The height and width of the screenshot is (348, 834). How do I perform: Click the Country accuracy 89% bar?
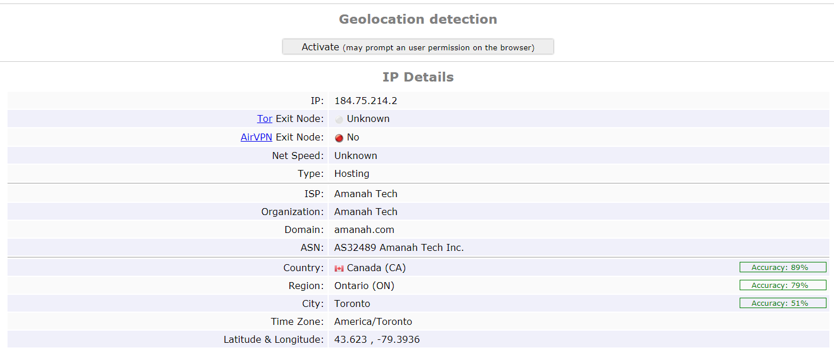782,267
